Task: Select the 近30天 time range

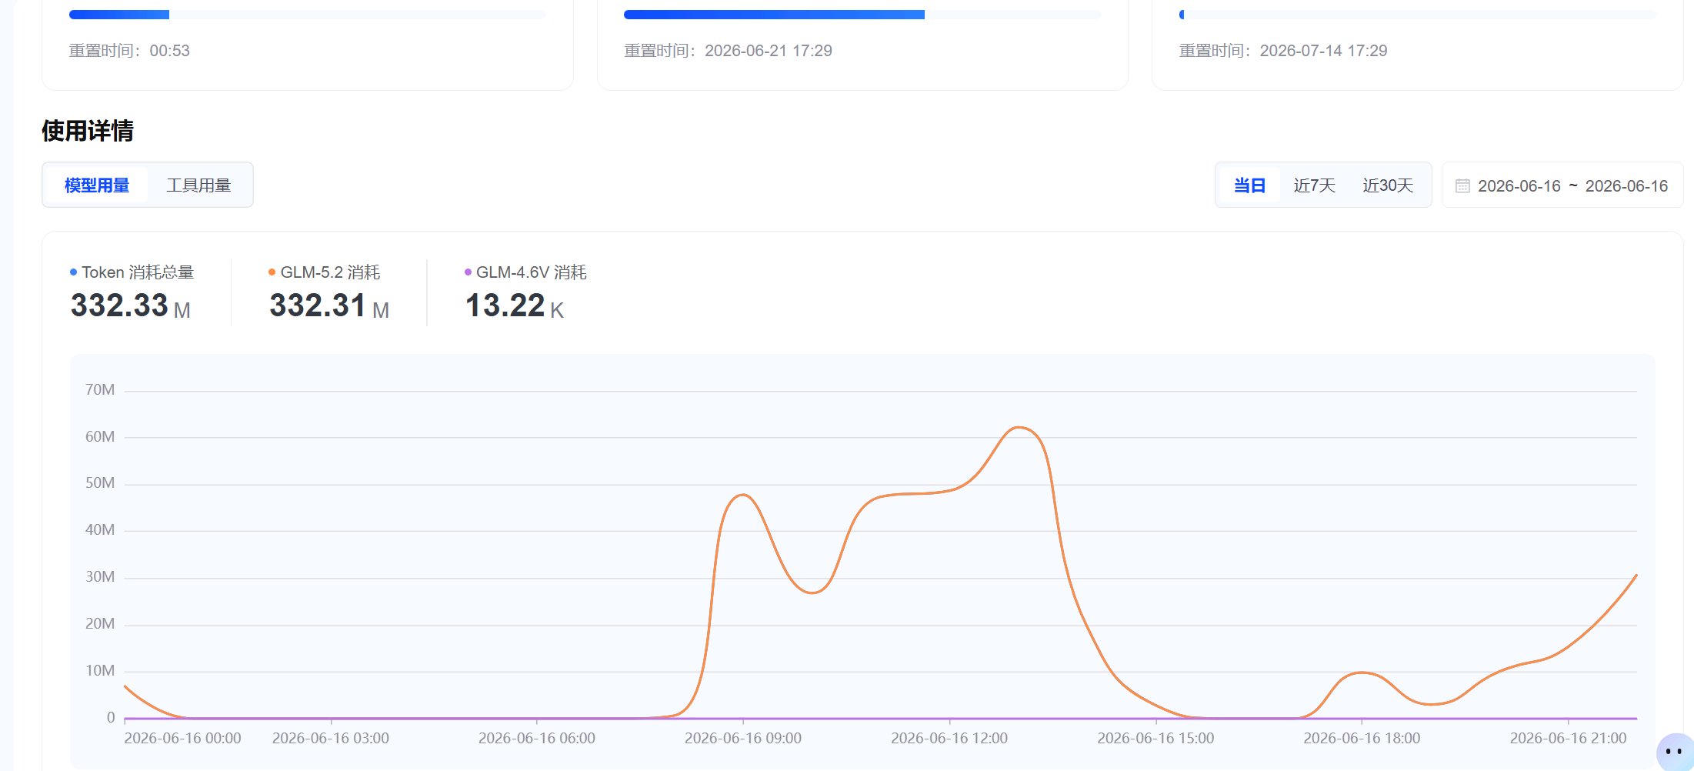Action: (x=1388, y=185)
